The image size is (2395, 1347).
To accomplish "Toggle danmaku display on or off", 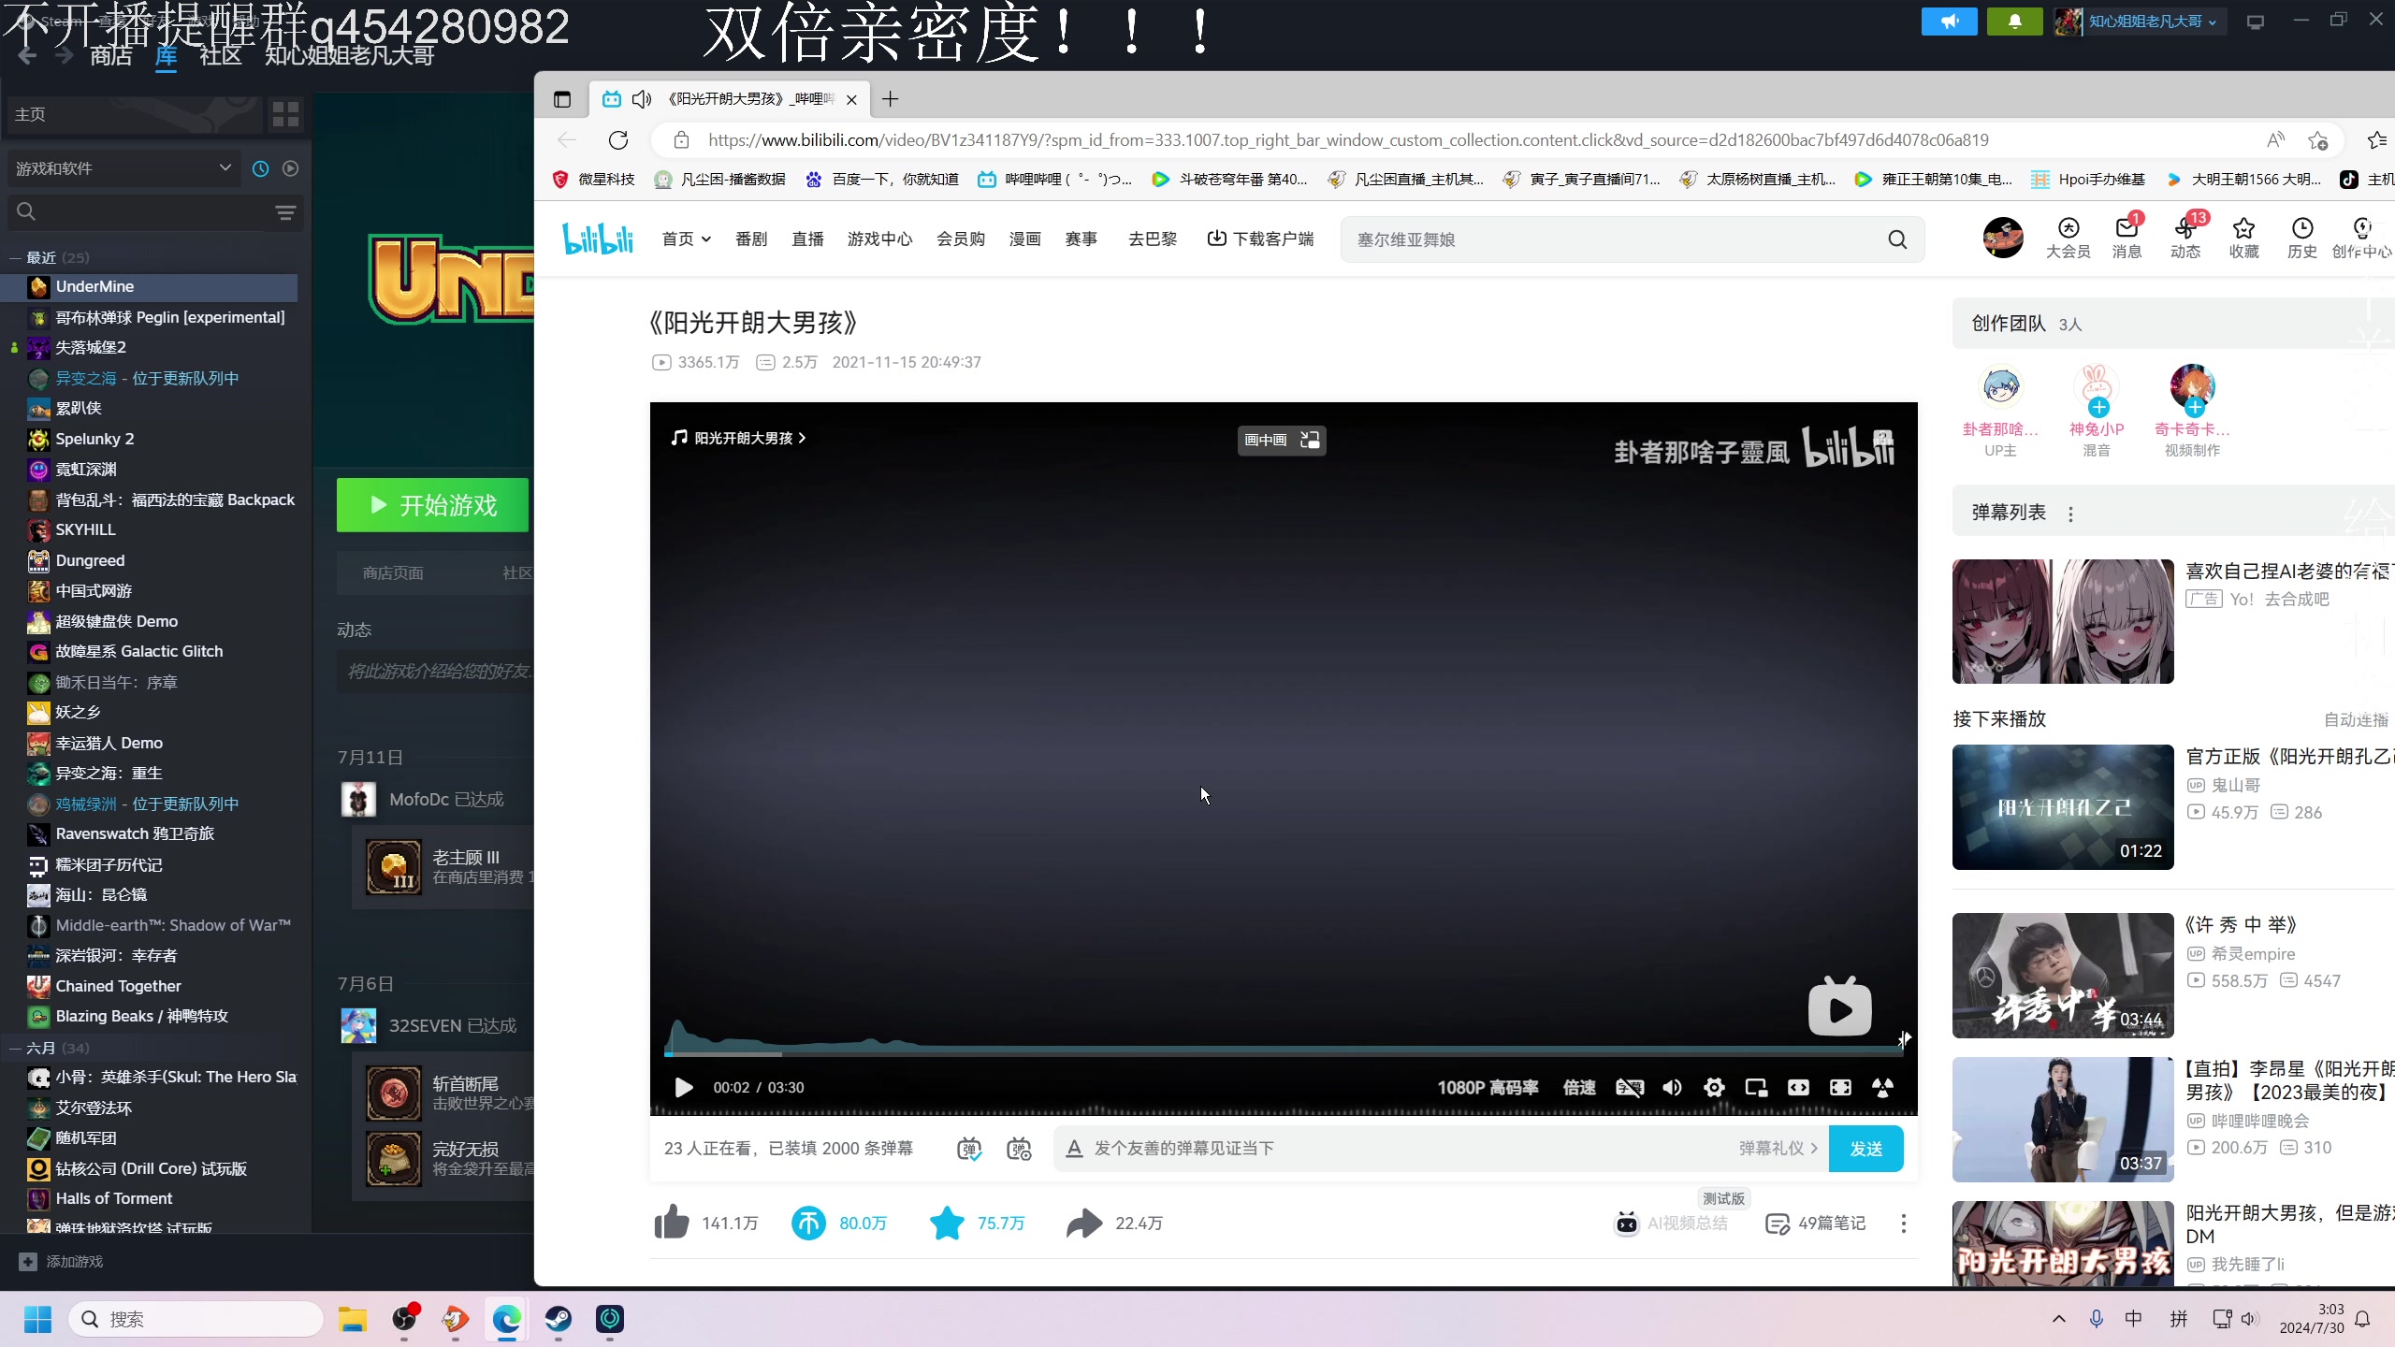I will coord(969,1148).
